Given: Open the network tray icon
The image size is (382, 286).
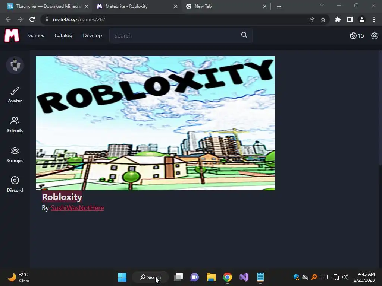Looking at the screenshot, I should pos(336,277).
